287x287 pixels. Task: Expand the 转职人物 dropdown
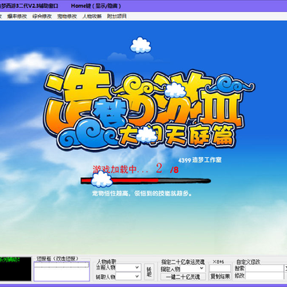(128, 277)
